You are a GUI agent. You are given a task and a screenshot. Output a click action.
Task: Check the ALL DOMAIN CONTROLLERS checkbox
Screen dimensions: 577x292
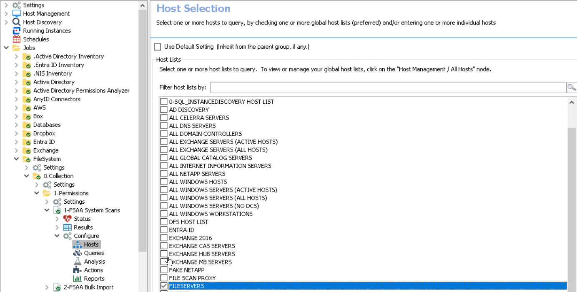point(164,134)
